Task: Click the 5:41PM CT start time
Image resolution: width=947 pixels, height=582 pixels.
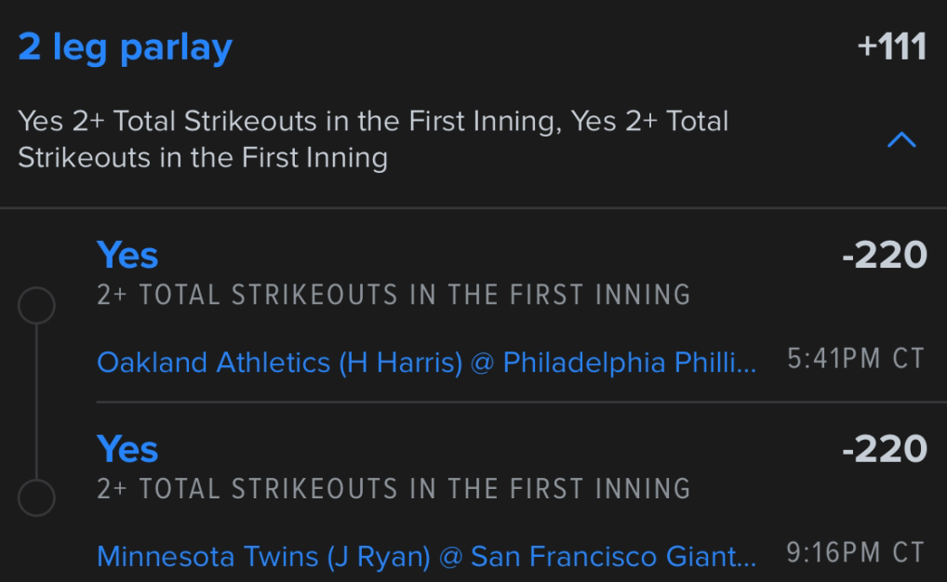Action: click(x=856, y=360)
